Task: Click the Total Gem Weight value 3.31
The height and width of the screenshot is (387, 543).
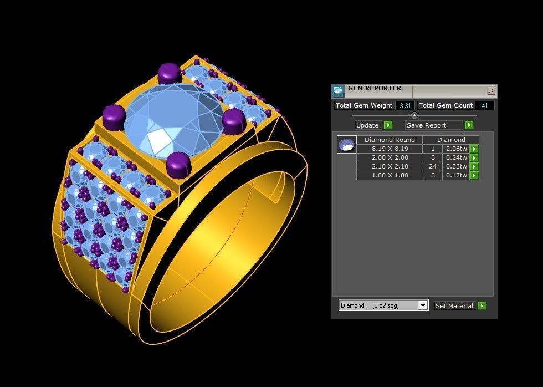Action: 405,106
